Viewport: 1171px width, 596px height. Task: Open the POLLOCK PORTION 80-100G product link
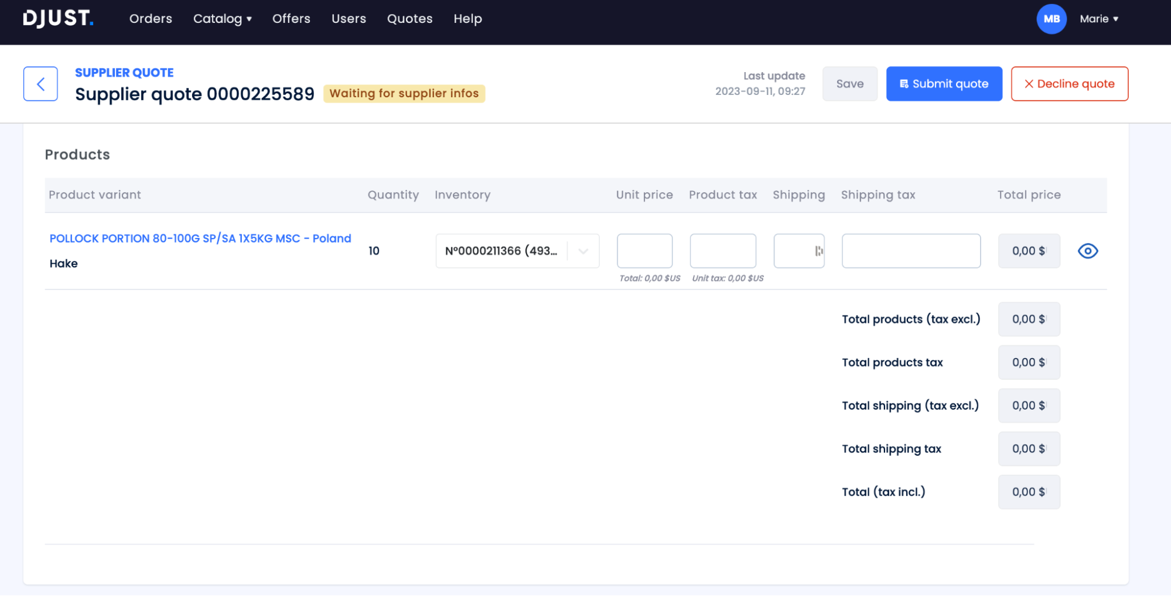coord(200,238)
